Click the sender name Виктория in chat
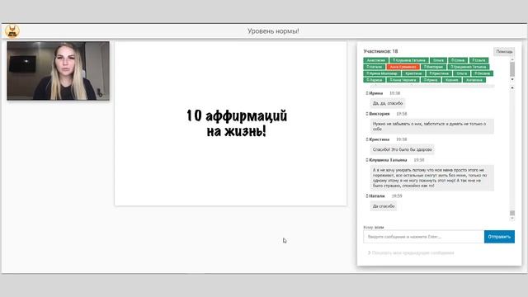 point(379,114)
